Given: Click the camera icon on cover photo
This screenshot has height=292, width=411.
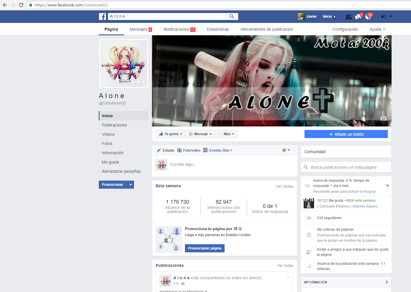Looking at the screenshot, I should [x=384, y=118].
